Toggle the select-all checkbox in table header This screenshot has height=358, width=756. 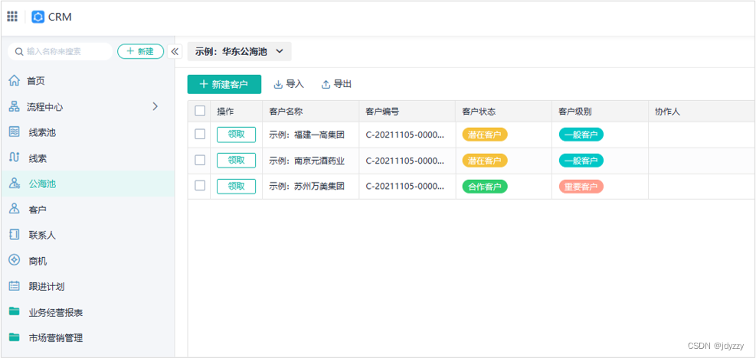click(200, 111)
